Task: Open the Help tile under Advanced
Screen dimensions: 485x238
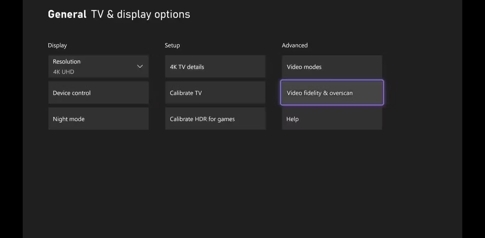Action: [332, 119]
